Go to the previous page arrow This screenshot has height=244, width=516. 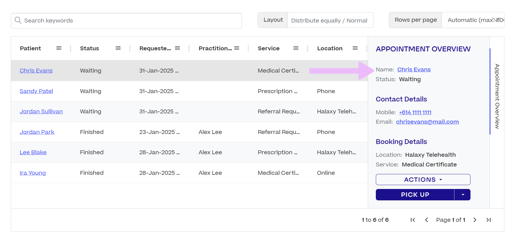coord(427,220)
